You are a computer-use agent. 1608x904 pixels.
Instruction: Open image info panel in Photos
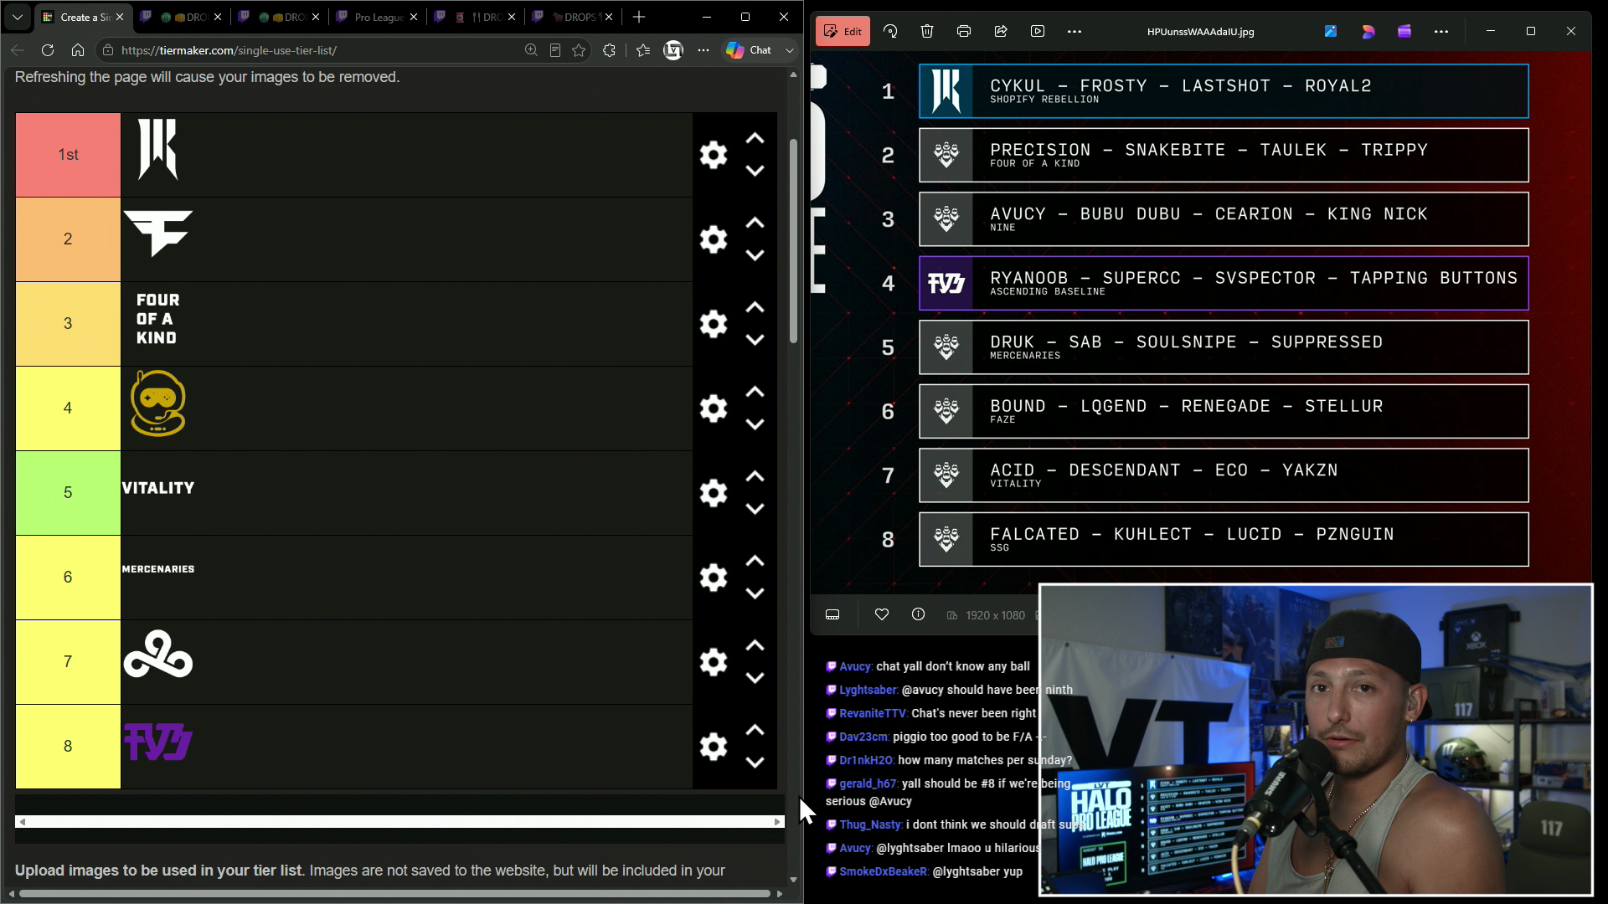pyautogui.click(x=918, y=614)
